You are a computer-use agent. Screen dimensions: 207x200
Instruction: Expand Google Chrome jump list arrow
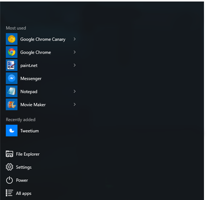[x=75, y=52]
